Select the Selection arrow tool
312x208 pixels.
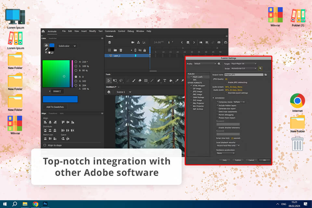[x=109, y=81]
